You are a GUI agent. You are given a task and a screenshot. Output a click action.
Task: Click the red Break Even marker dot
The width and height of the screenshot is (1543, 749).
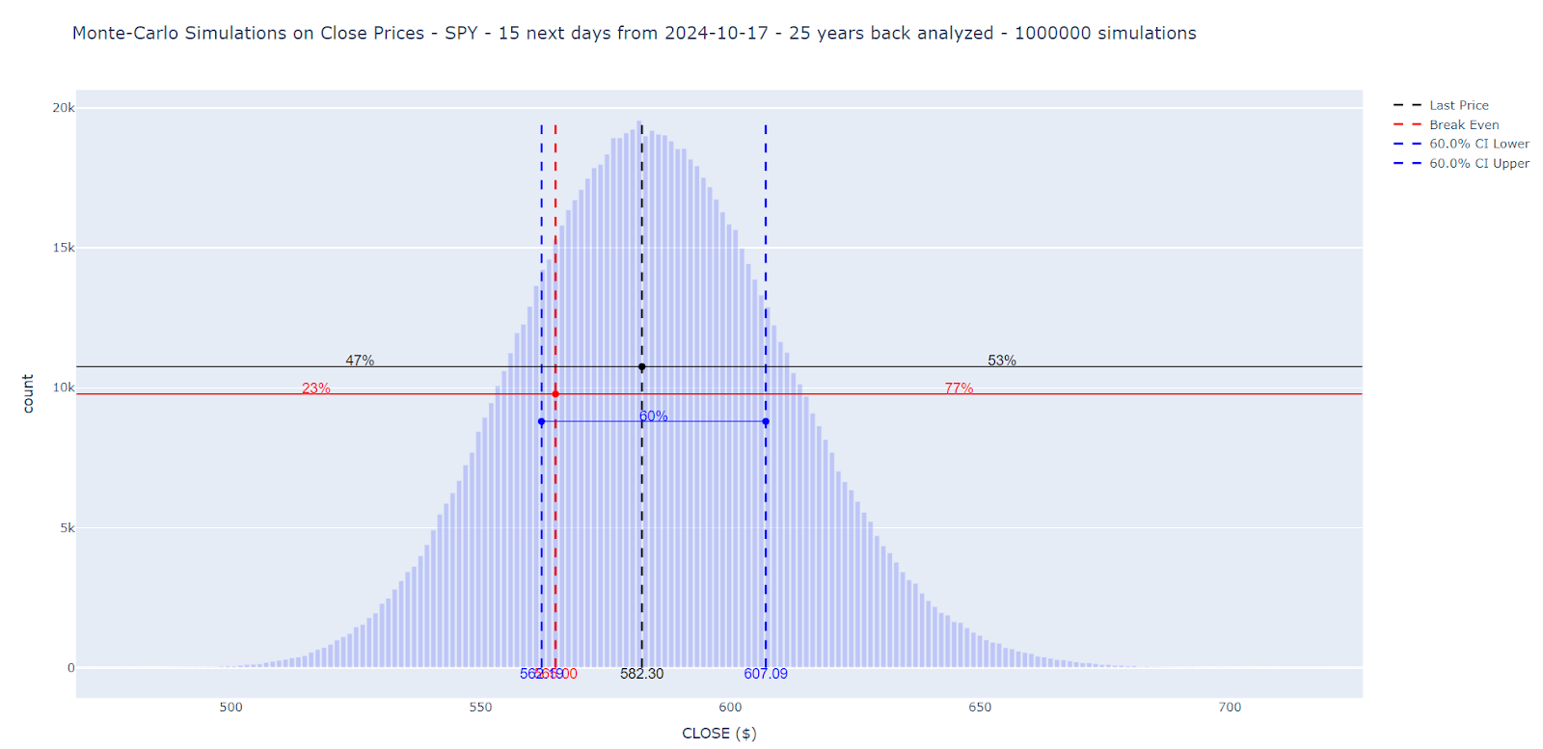pos(555,393)
